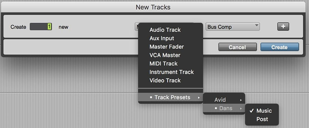
Task: Choose the Post preset category
Action: point(262,119)
